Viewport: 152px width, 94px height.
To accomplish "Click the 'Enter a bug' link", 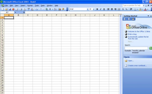I will tap(132, 34).
